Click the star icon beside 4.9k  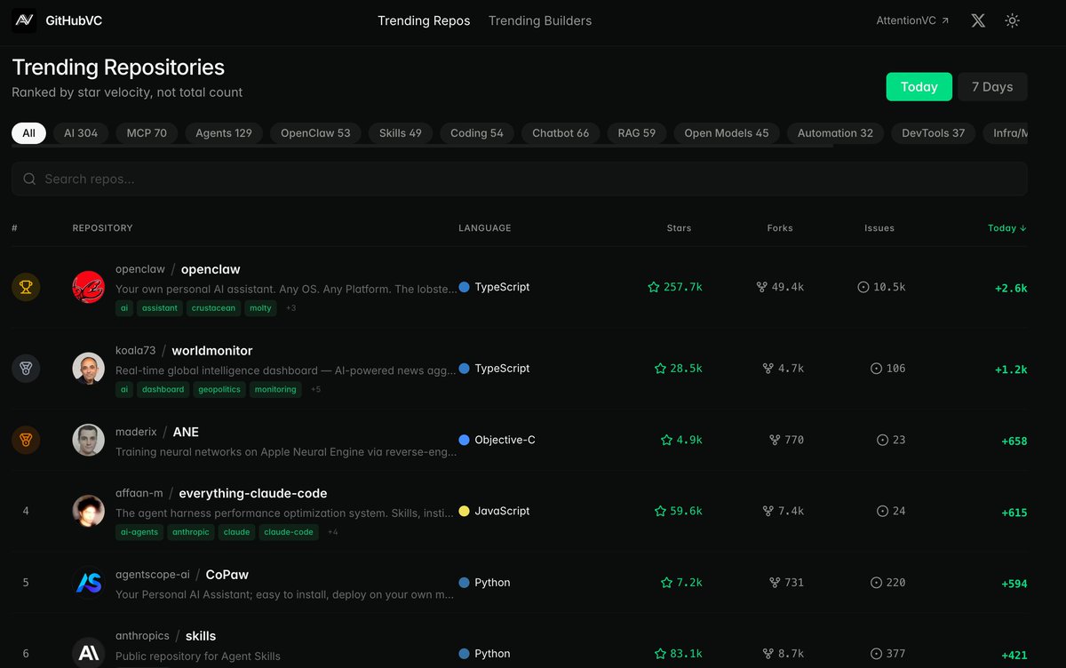(666, 440)
